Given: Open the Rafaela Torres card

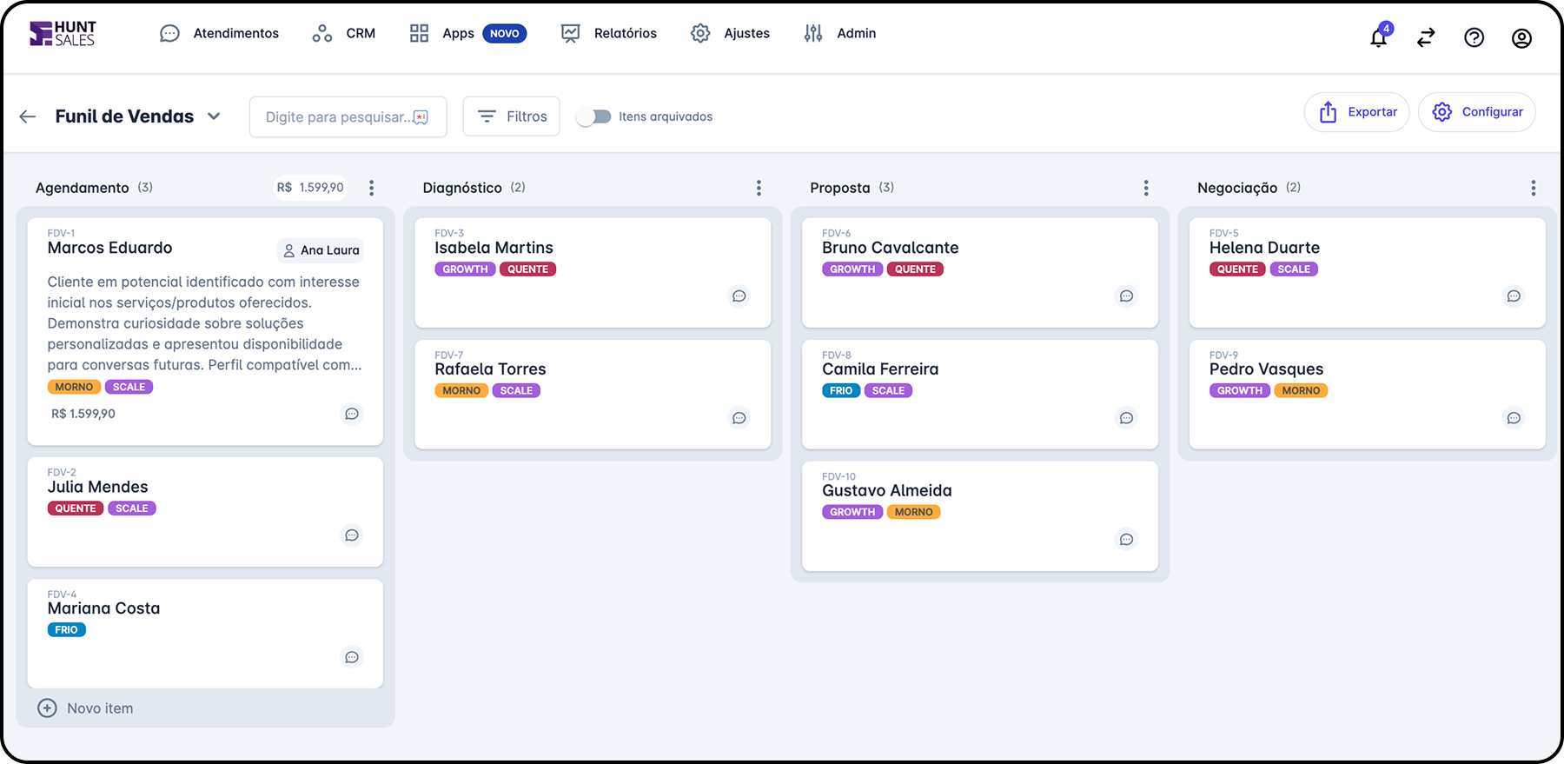Looking at the screenshot, I should (x=593, y=395).
